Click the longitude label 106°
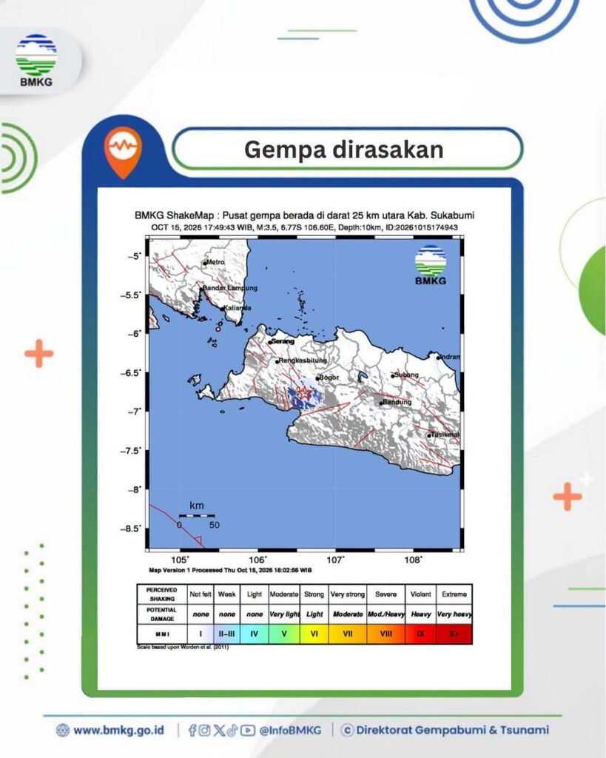606x758 pixels. (257, 560)
